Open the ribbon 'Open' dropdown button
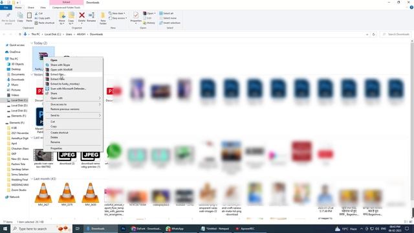 tap(149, 14)
